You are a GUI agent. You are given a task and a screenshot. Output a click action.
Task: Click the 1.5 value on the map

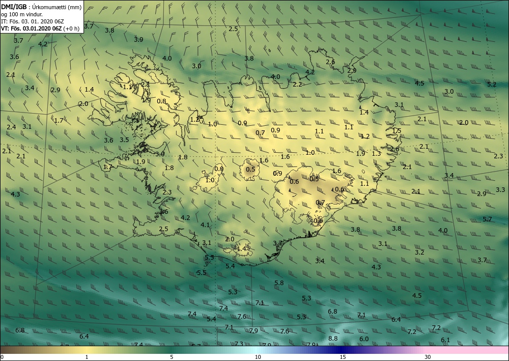(x=397, y=131)
